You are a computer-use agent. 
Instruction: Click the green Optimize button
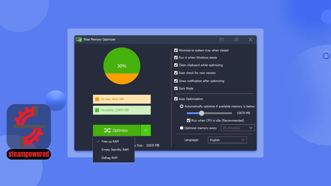117,130
